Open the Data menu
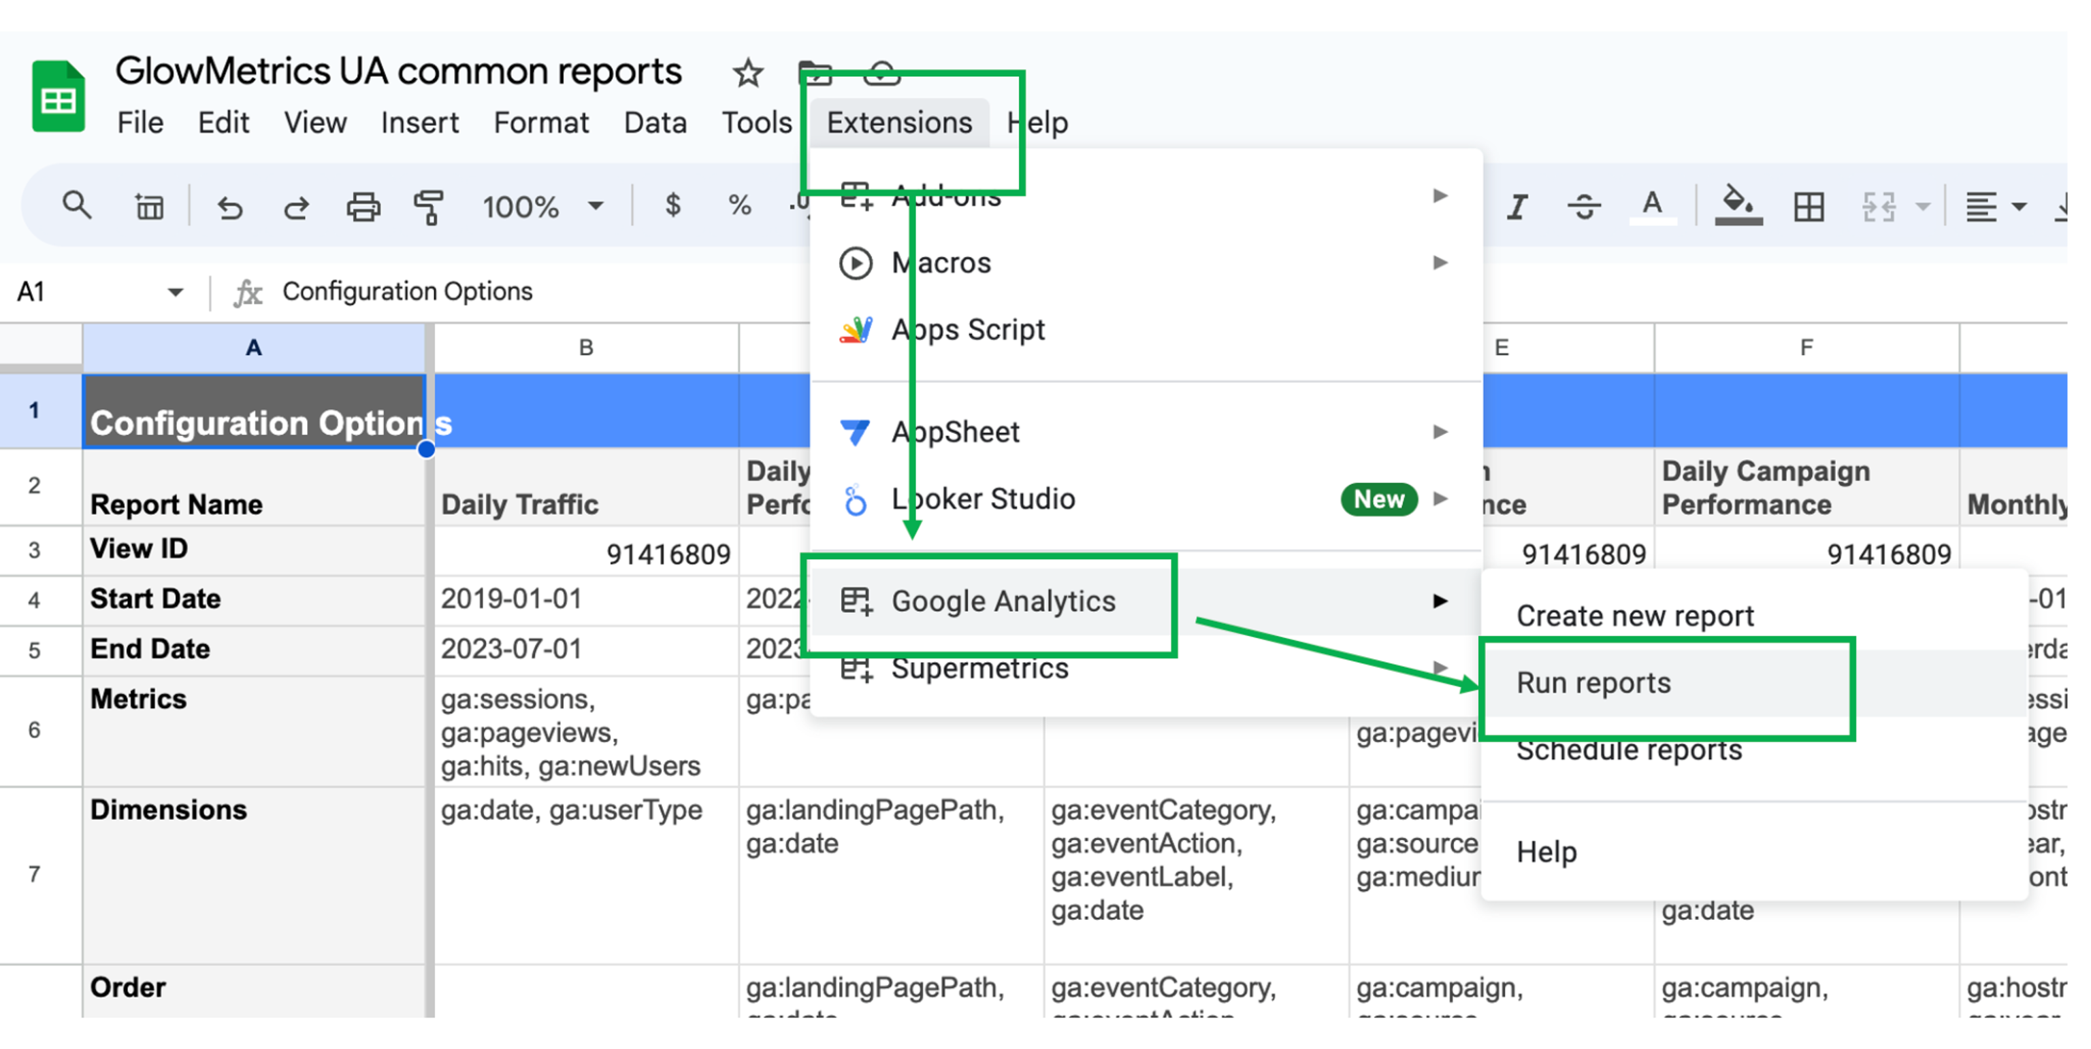Screen dimensions: 2091x1049 point(655,122)
